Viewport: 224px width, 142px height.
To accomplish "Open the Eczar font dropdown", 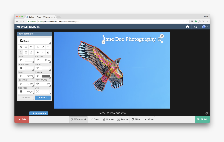I will 34,41.
